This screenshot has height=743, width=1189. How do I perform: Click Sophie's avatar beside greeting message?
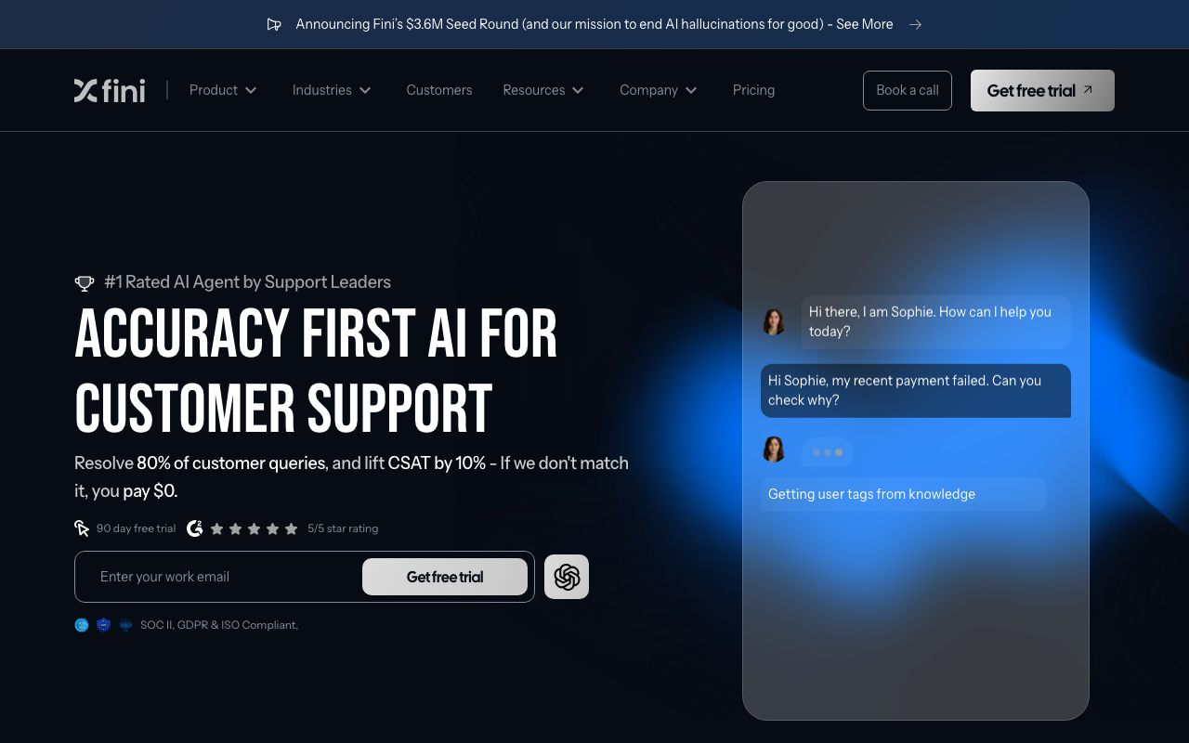tap(774, 321)
